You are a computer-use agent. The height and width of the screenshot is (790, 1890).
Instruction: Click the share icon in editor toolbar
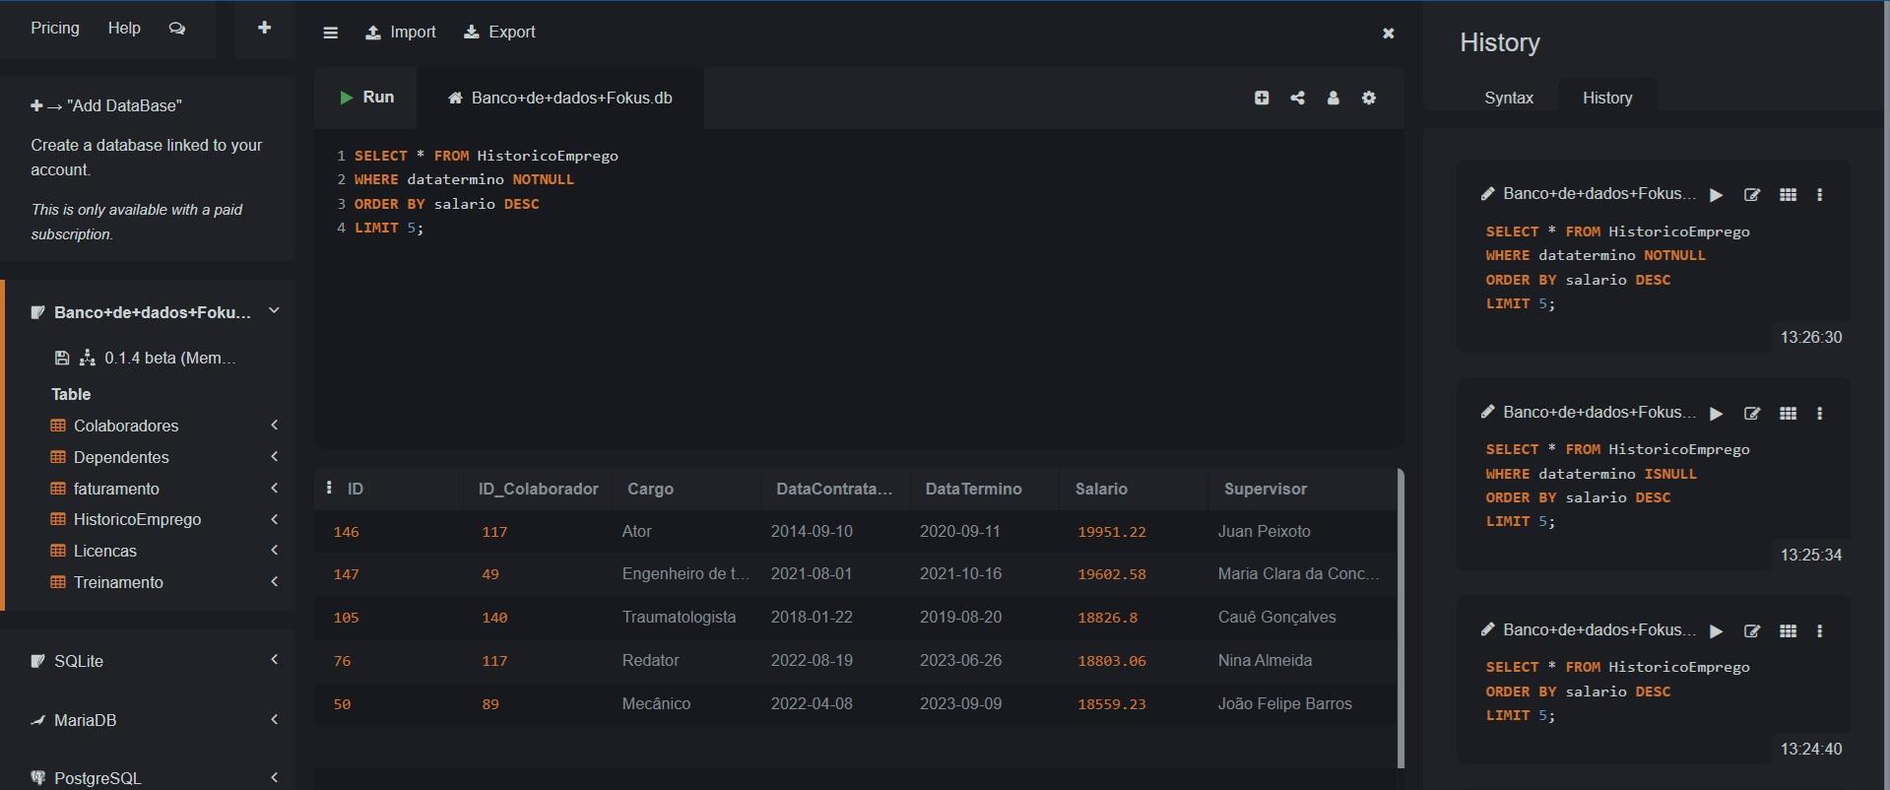click(x=1298, y=98)
